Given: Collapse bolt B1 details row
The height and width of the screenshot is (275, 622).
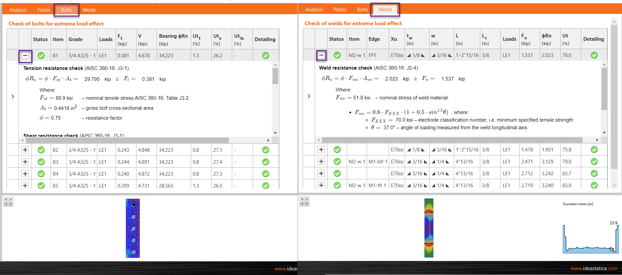Looking at the screenshot, I should point(25,55).
